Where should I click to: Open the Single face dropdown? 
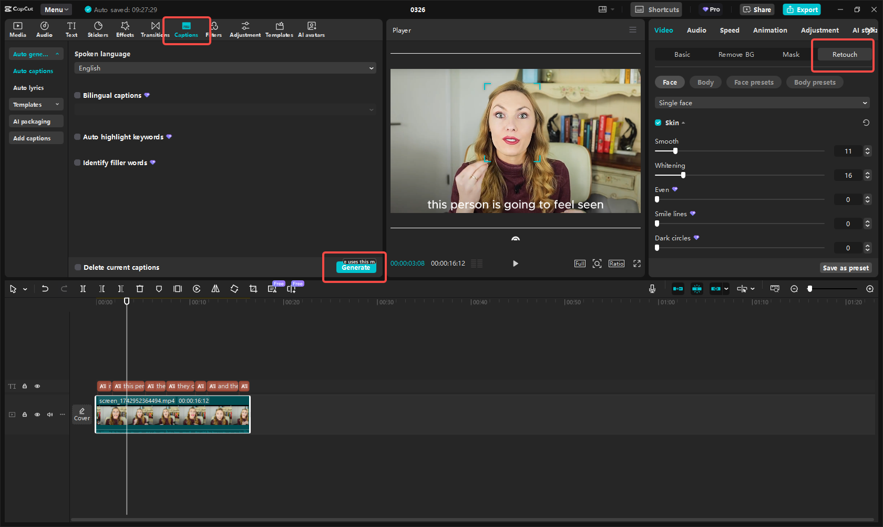762,103
